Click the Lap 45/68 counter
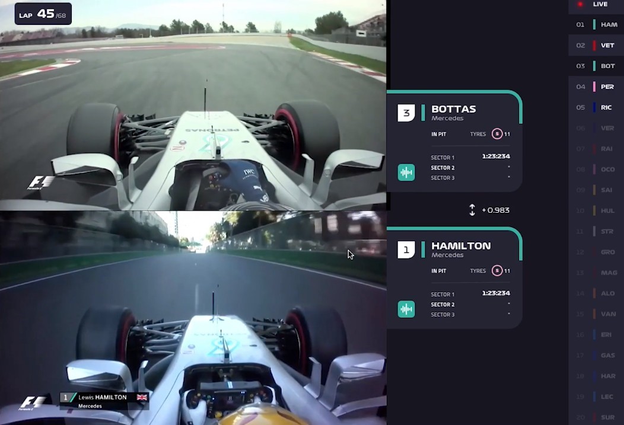The image size is (624, 425). click(43, 14)
